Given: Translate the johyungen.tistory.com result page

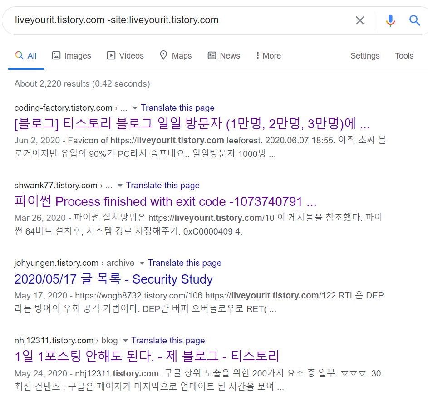Looking at the screenshot, I should [185, 263].
